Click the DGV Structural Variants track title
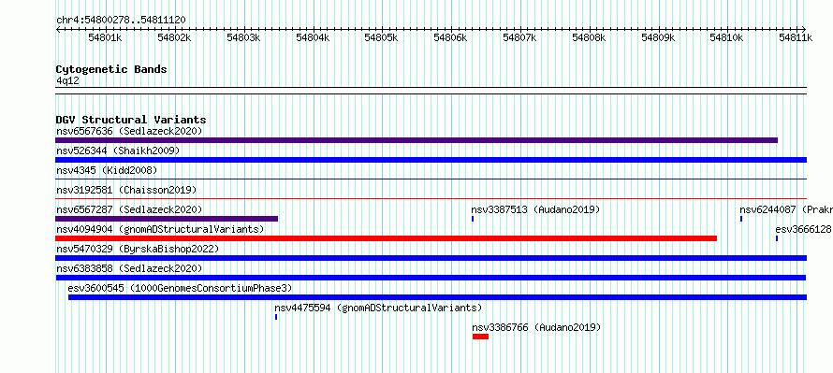The image size is (833, 373). pyautogui.click(x=131, y=120)
